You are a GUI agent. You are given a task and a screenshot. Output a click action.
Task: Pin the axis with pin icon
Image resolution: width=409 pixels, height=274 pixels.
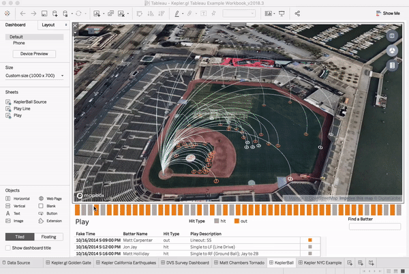pyautogui.click(x=213, y=14)
